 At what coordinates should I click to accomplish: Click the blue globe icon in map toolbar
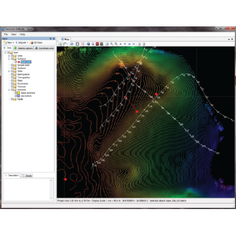[88, 44]
